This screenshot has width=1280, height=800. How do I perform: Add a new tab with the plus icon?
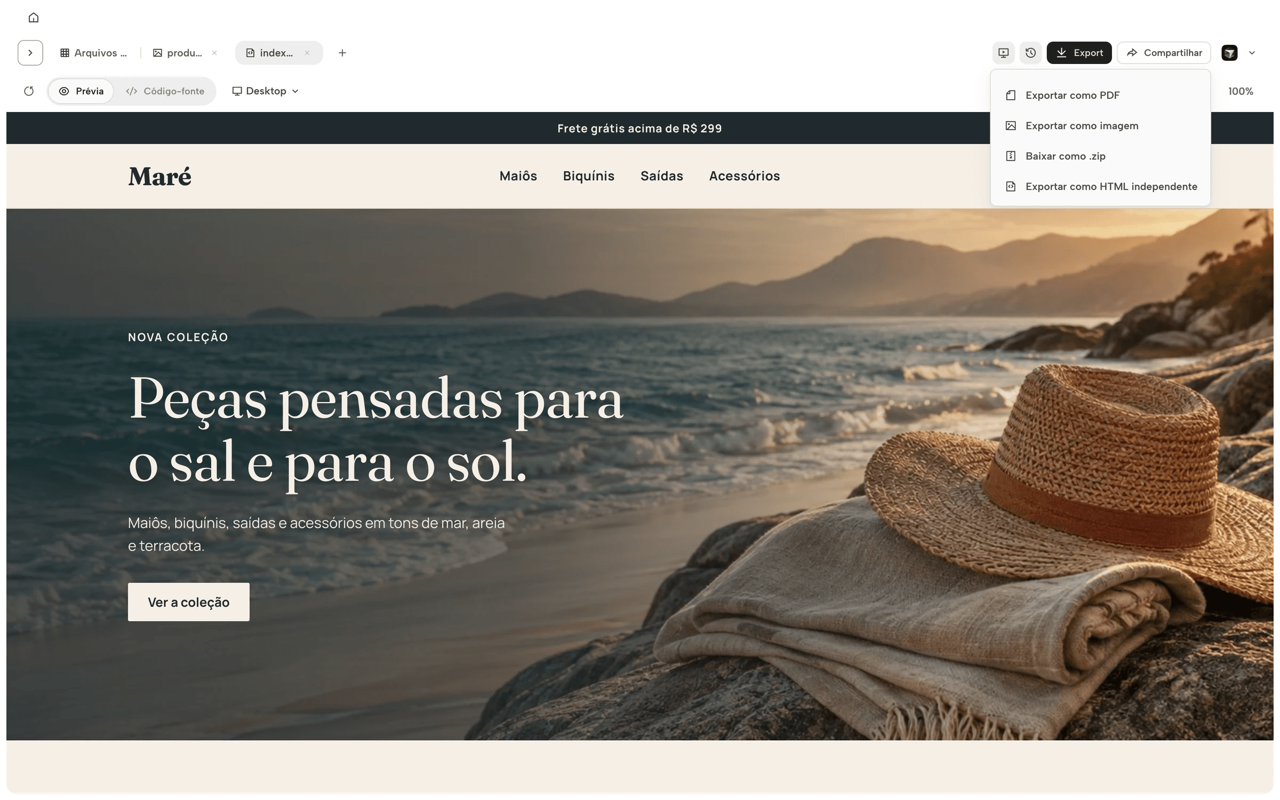click(x=342, y=53)
